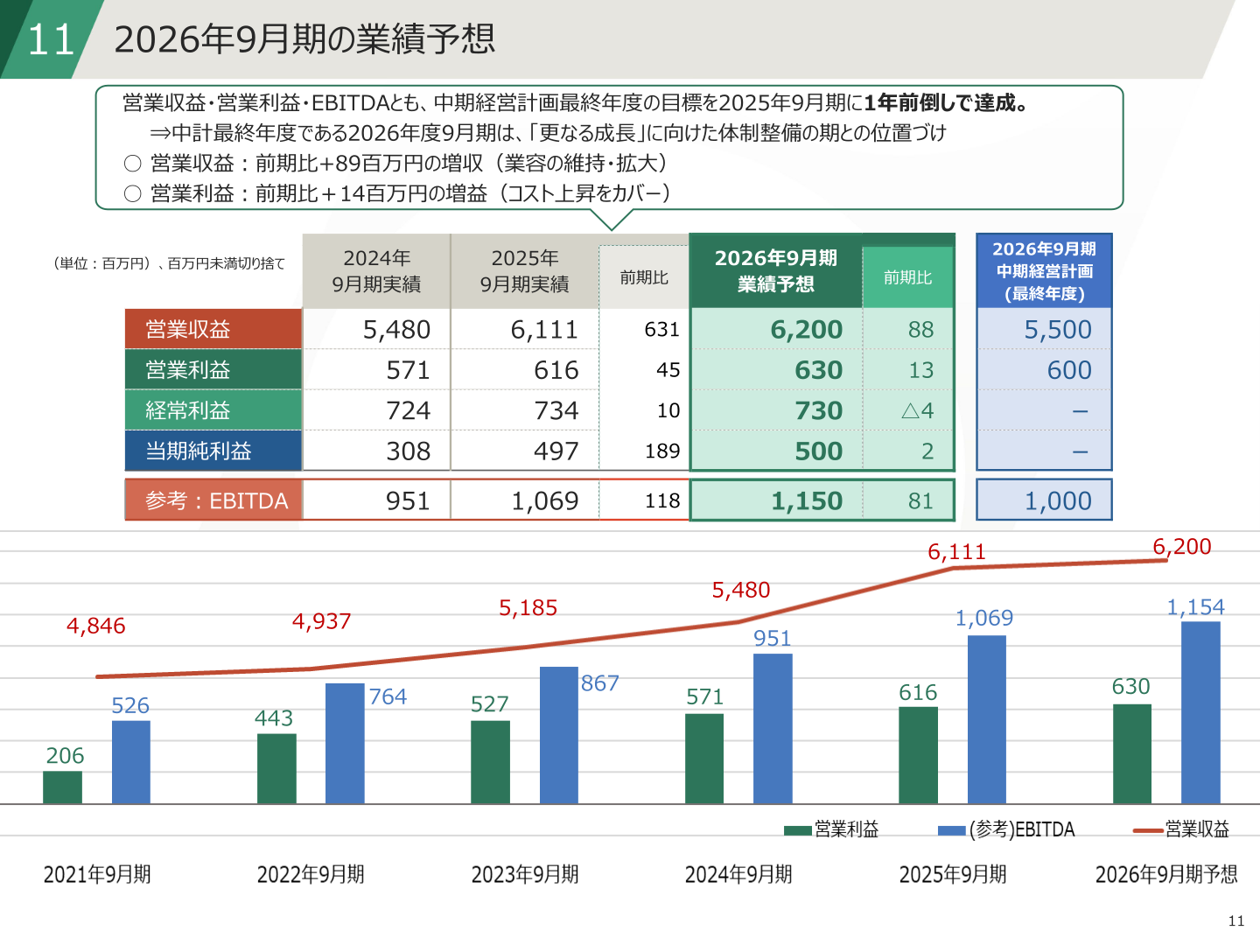This screenshot has height=945, width=1260.
Task: Select the 経常利益 row header
Action: pyautogui.click(x=213, y=409)
